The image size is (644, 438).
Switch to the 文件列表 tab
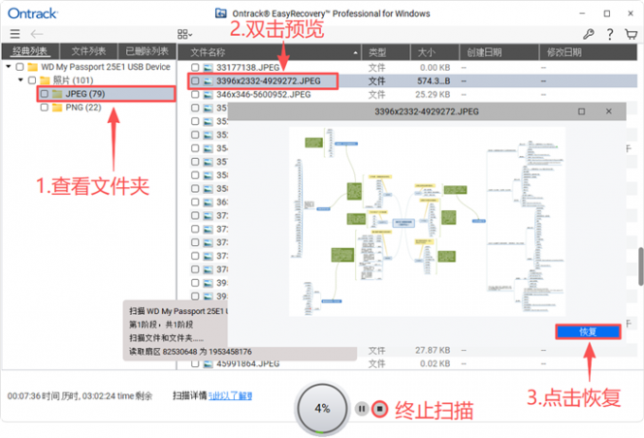click(89, 51)
